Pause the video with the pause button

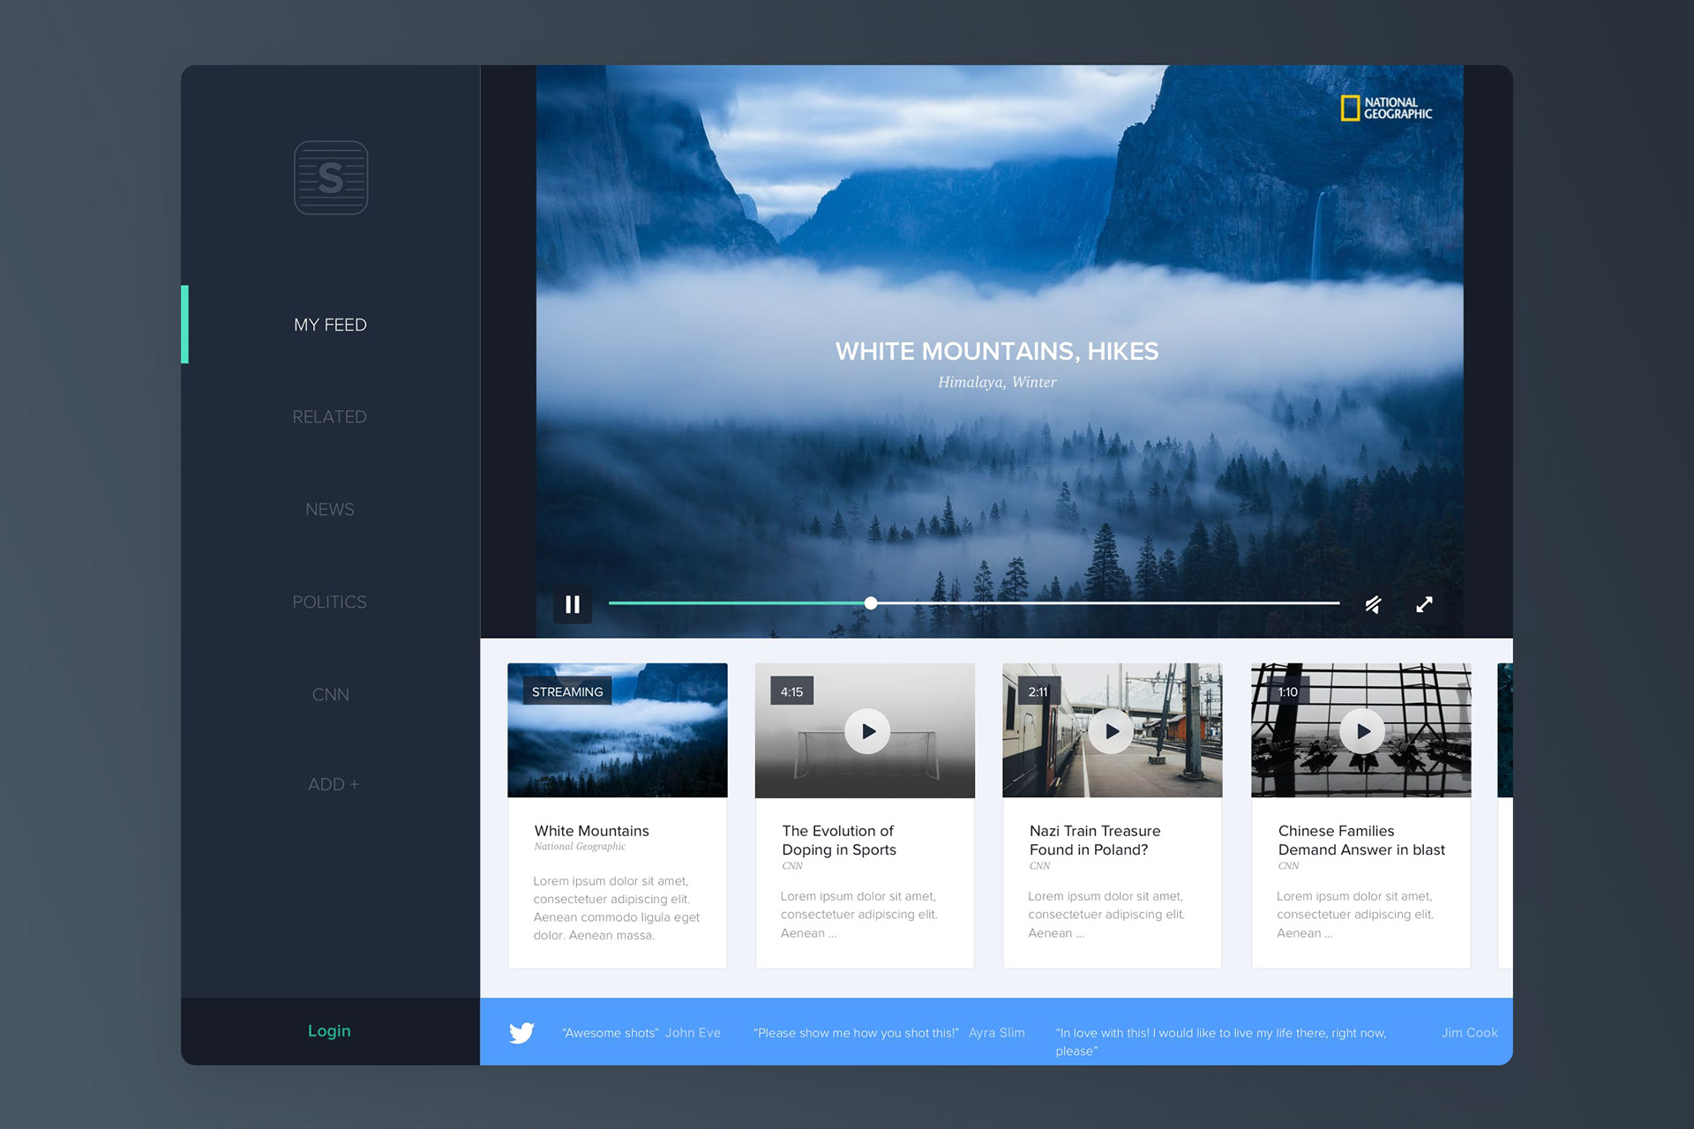point(573,604)
